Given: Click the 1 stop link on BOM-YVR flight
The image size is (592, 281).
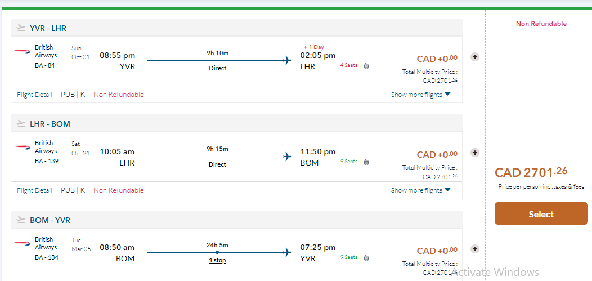Looking at the screenshot, I should 217,260.
